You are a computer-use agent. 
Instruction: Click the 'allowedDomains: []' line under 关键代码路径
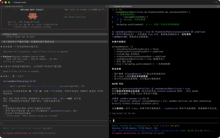pos(122,47)
